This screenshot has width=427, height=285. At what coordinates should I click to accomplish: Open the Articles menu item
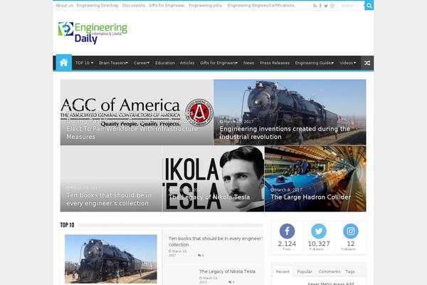[187, 63]
